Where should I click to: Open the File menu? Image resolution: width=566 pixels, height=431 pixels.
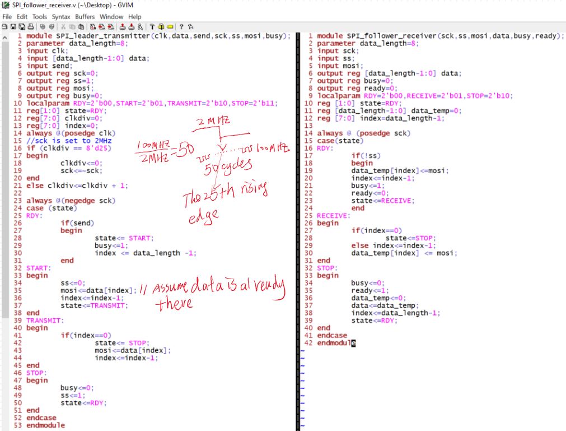click(7, 17)
